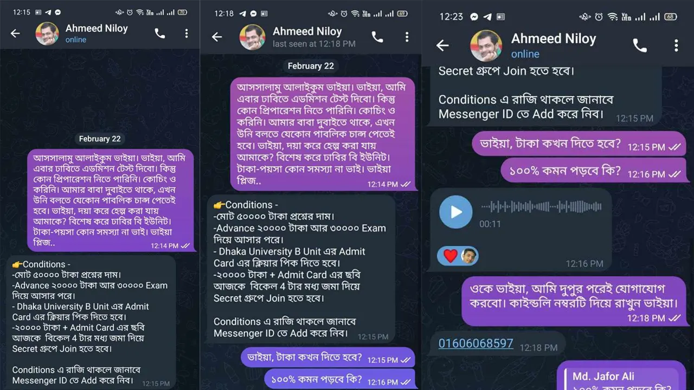
Task: Tap the back arrow in the 12:15 chat
Action: (15, 34)
